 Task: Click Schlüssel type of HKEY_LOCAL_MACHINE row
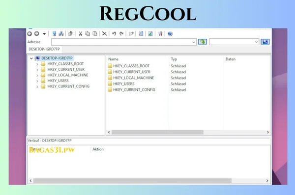tap(178, 78)
